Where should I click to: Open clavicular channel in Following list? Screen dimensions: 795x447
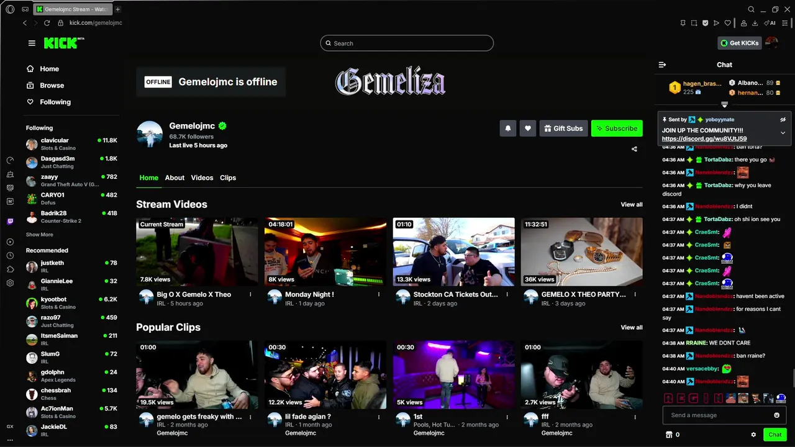coord(71,145)
